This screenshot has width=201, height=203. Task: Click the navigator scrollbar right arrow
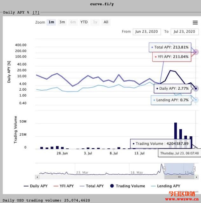click(x=197, y=177)
